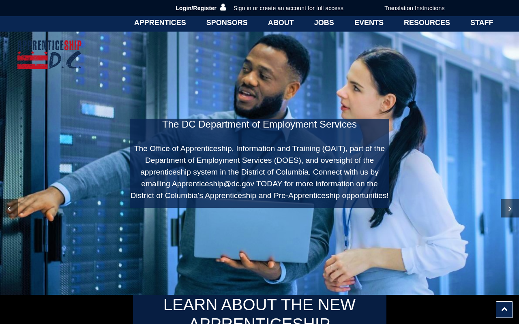This screenshot has height=324, width=519.
Task: Click the user account icon
Action: click(223, 7)
